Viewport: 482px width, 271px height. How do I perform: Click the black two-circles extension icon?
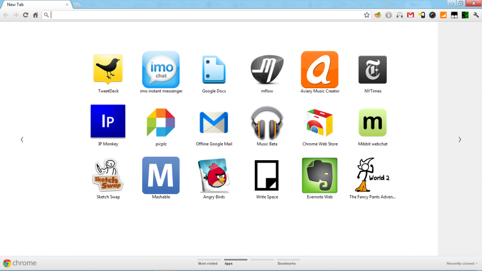click(x=454, y=15)
